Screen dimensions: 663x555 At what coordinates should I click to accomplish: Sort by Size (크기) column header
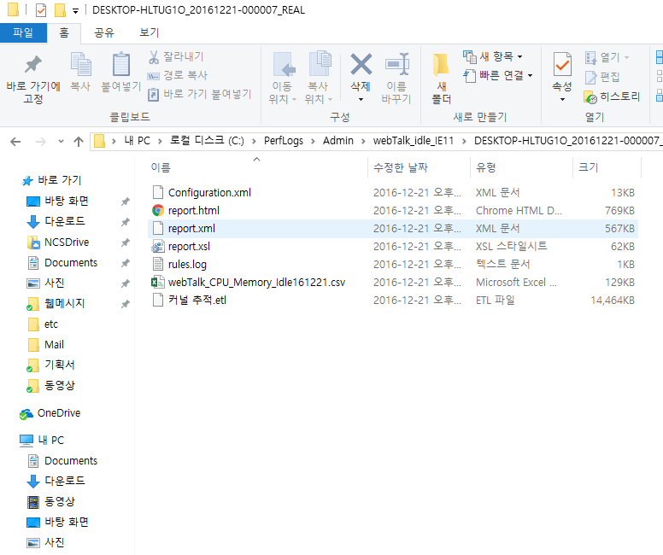tap(607, 167)
